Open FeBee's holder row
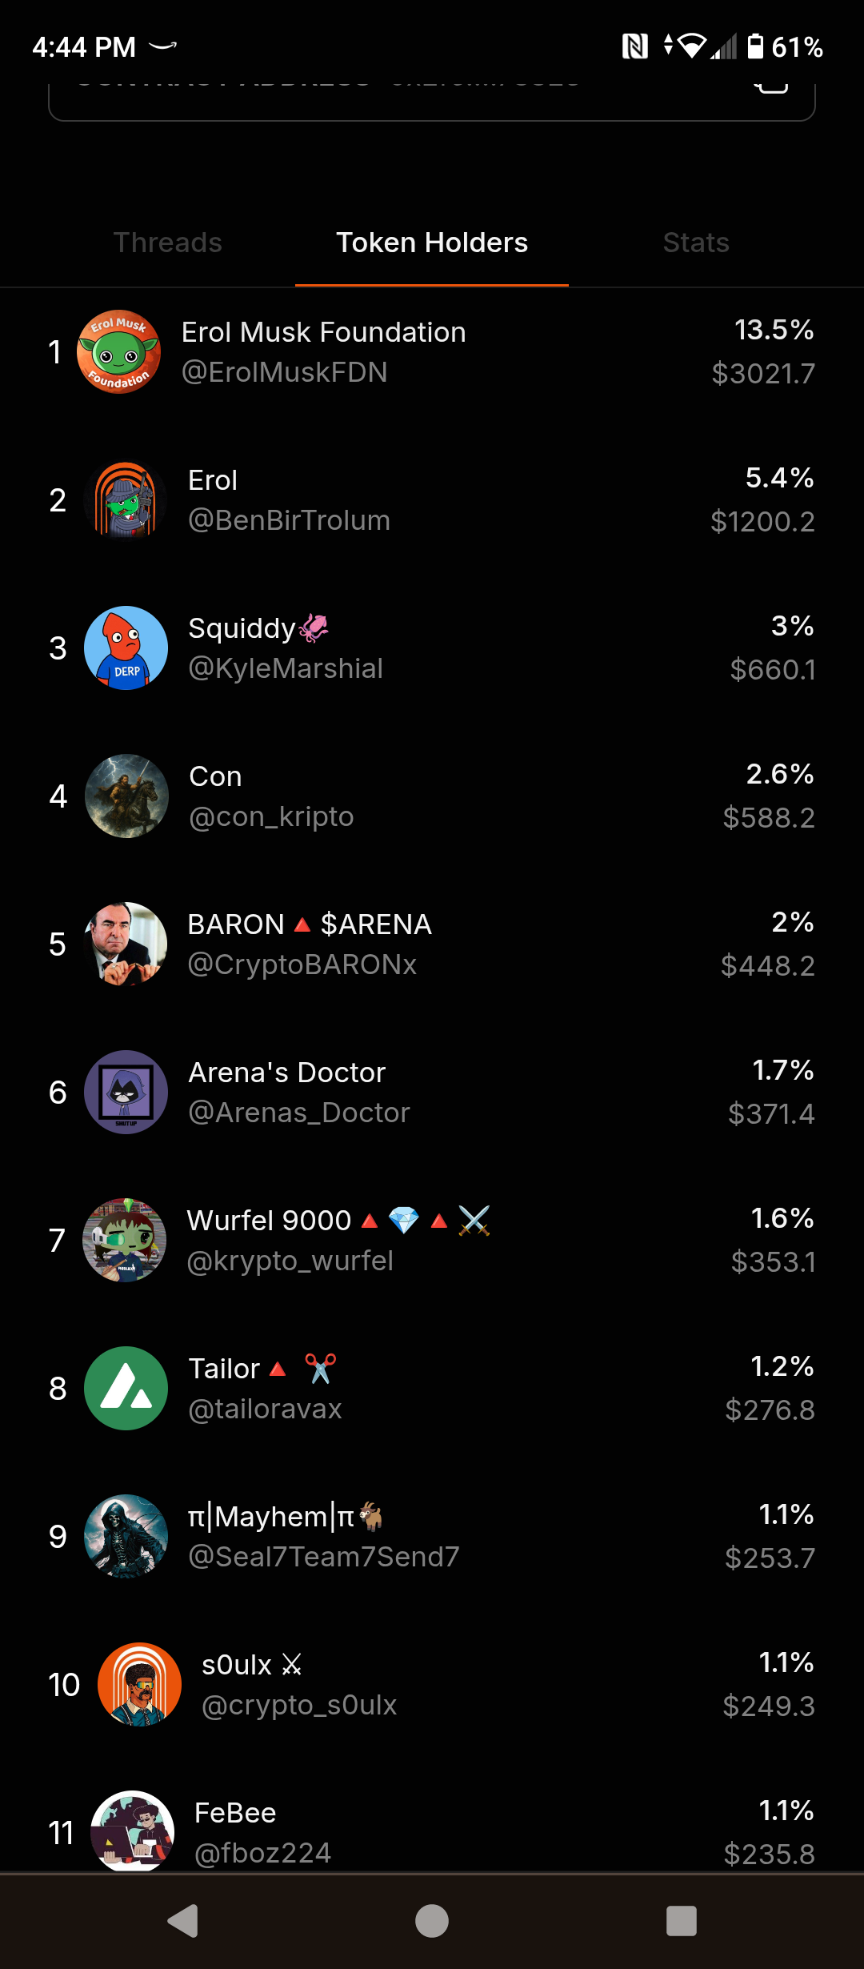Image resolution: width=864 pixels, height=1969 pixels. pyautogui.click(x=432, y=1833)
